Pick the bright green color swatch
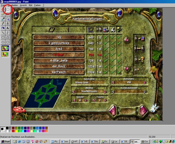Screen dimensions: 175x144 click(x=19, y=131)
